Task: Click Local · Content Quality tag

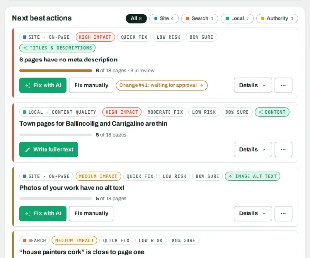Action: click(60, 112)
